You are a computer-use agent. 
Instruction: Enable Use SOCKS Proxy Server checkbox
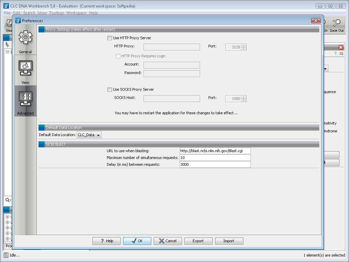coord(109,90)
